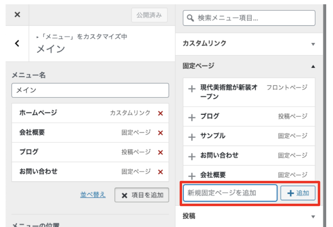Remove ブログ menu item with red X
The image size is (333, 227).
[160, 152]
